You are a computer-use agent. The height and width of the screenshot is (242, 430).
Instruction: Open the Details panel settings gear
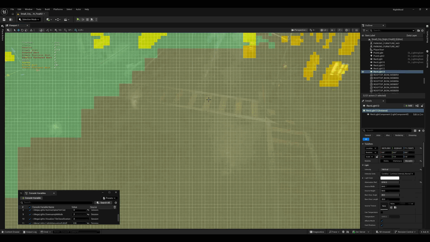423,131
